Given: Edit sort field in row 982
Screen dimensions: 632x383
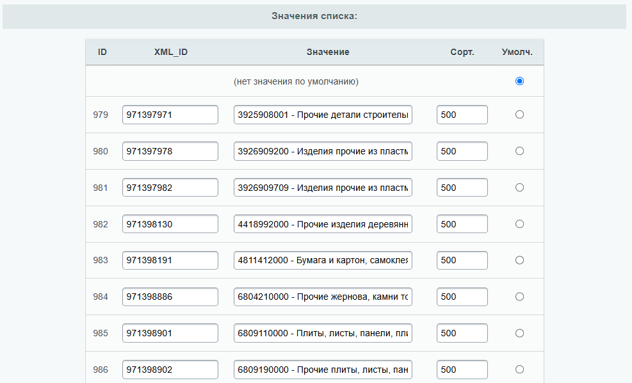Looking at the screenshot, I should 462,224.
